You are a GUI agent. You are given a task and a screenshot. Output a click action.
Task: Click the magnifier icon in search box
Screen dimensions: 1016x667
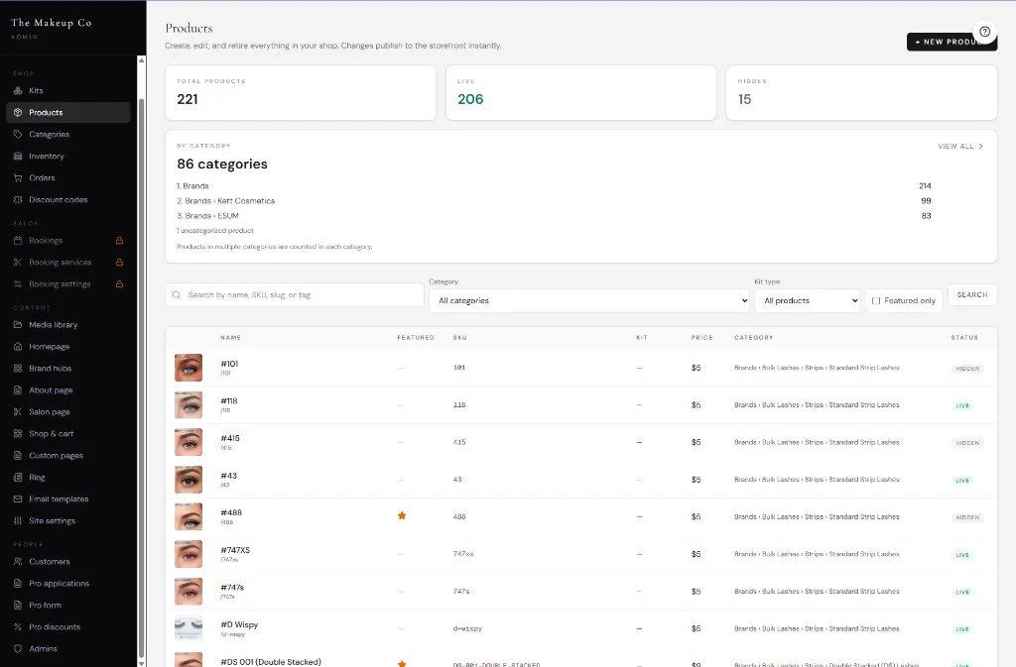(177, 295)
